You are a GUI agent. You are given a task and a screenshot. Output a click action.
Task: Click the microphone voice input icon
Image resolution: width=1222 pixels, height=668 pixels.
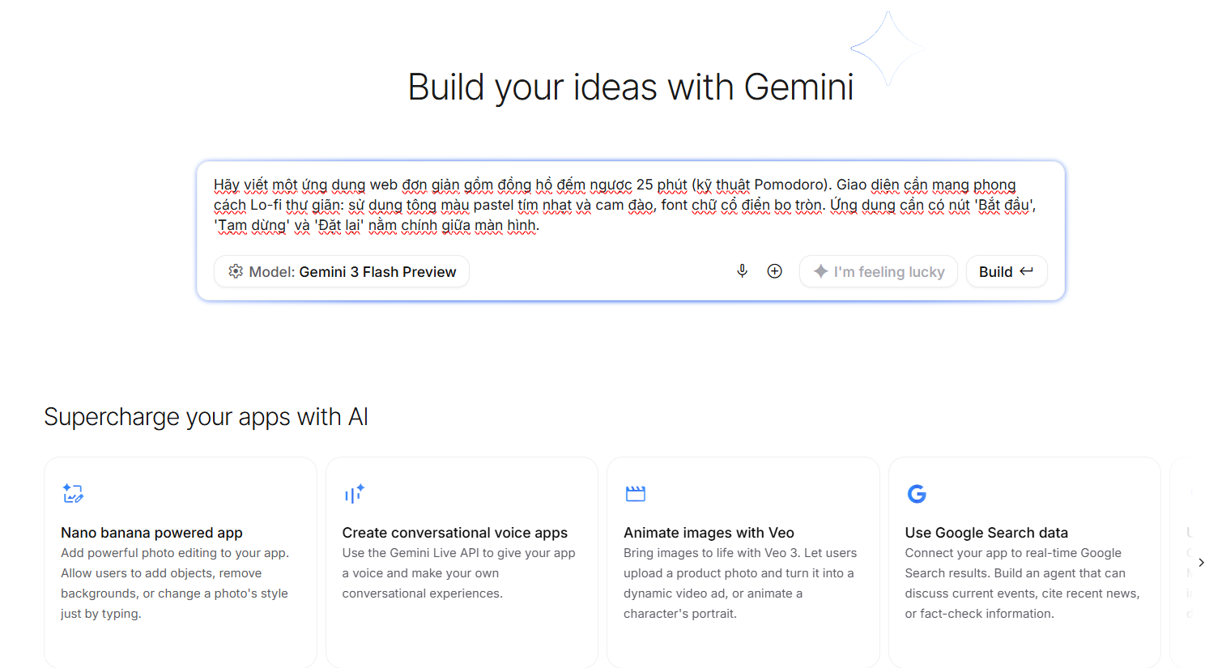(742, 271)
